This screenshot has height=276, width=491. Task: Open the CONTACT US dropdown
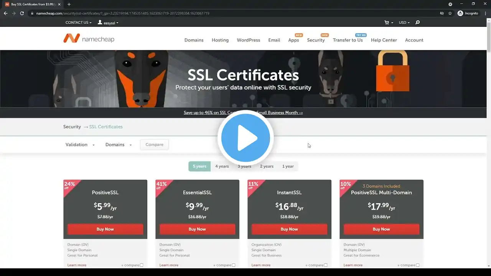[79, 23]
